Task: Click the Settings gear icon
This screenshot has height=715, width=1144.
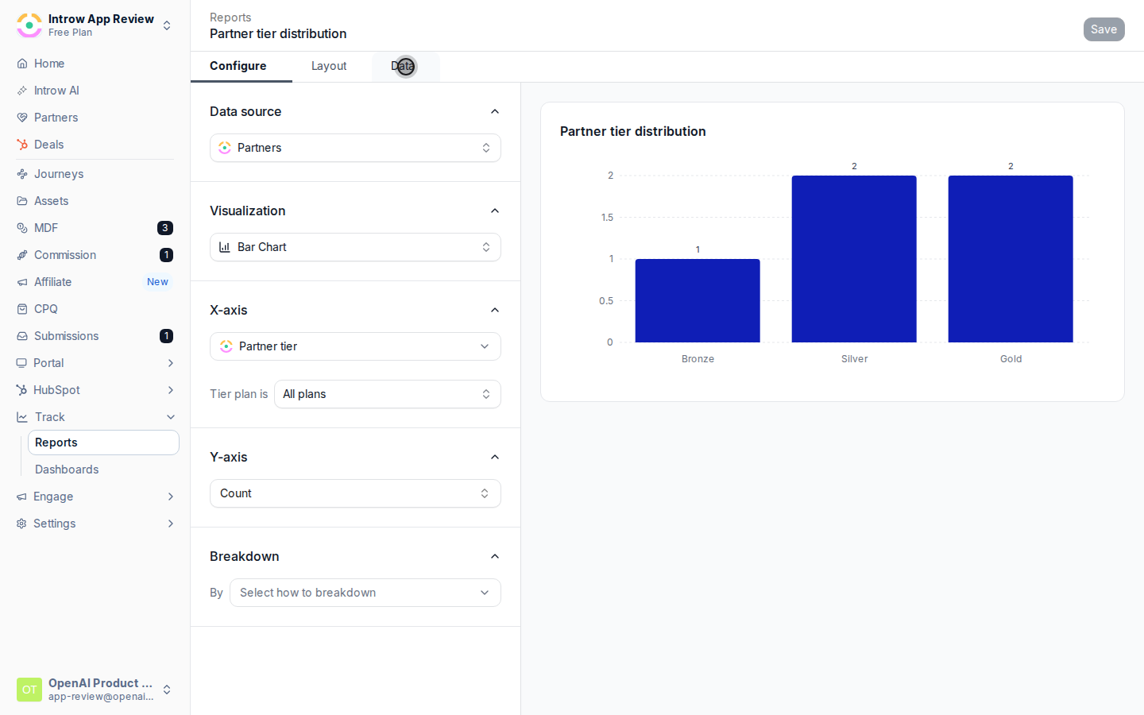Action: tap(21, 524)
